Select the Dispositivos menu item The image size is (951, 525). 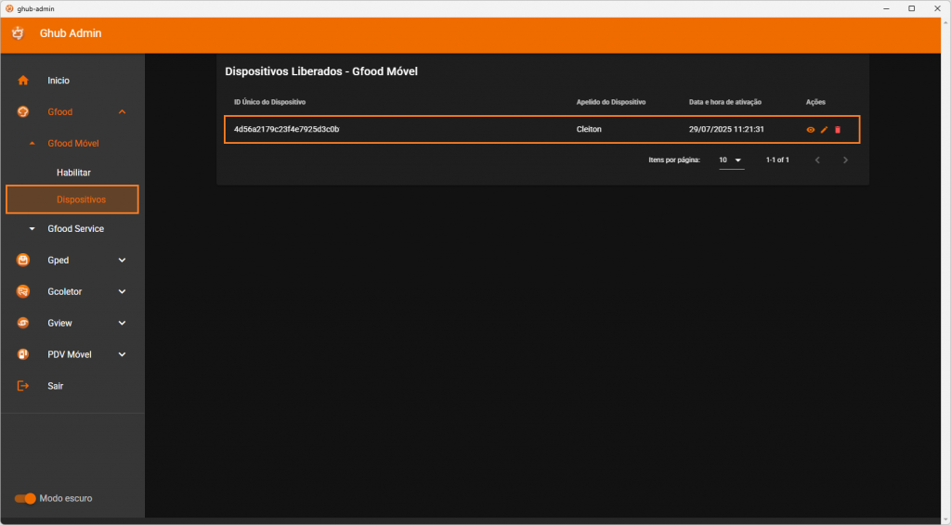coord(72,199)
